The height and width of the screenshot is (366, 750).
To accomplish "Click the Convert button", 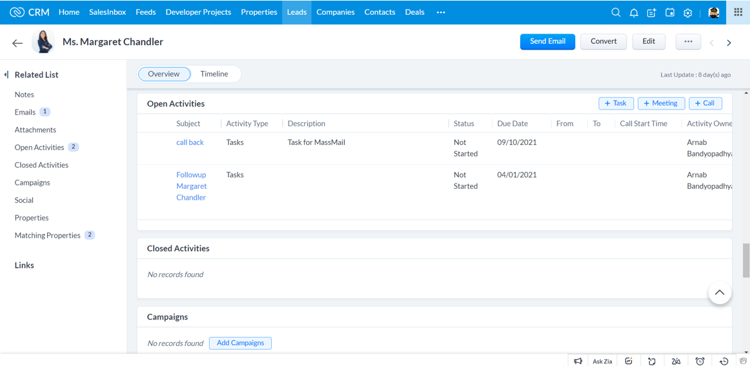I will 603,42.
